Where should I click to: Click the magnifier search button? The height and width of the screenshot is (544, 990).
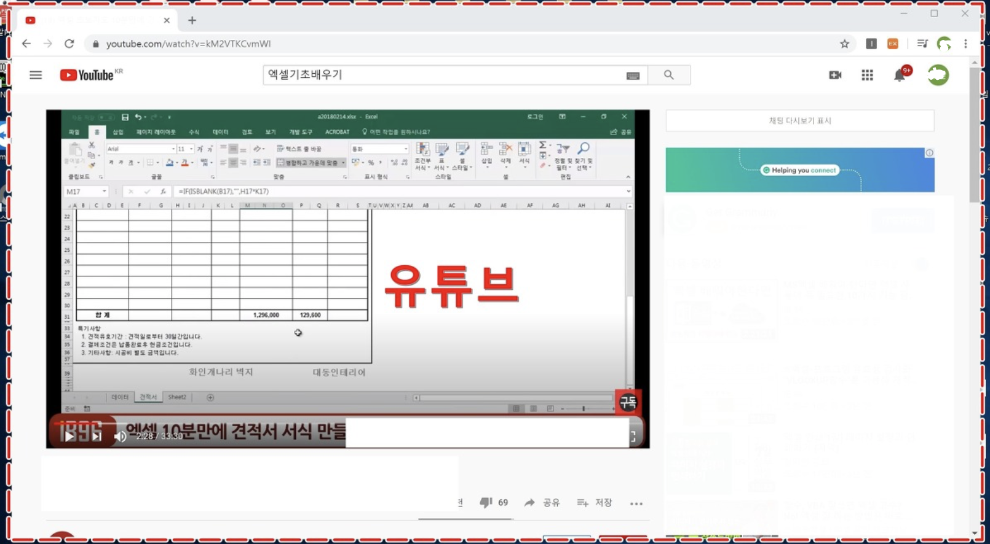click(669, 75)
